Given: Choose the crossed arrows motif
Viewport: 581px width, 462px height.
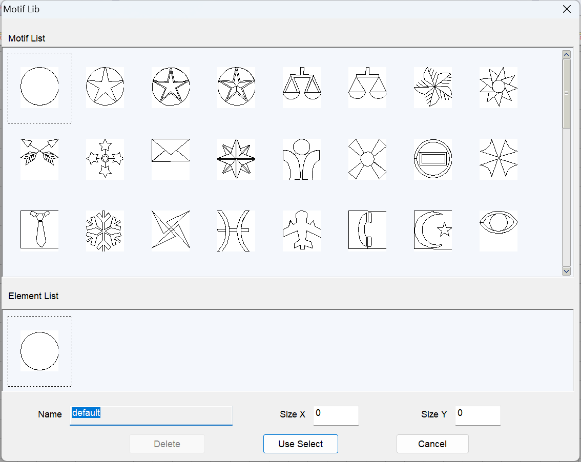Looking at the screenshot, I should pyautogui.click(x=39, y=158).
